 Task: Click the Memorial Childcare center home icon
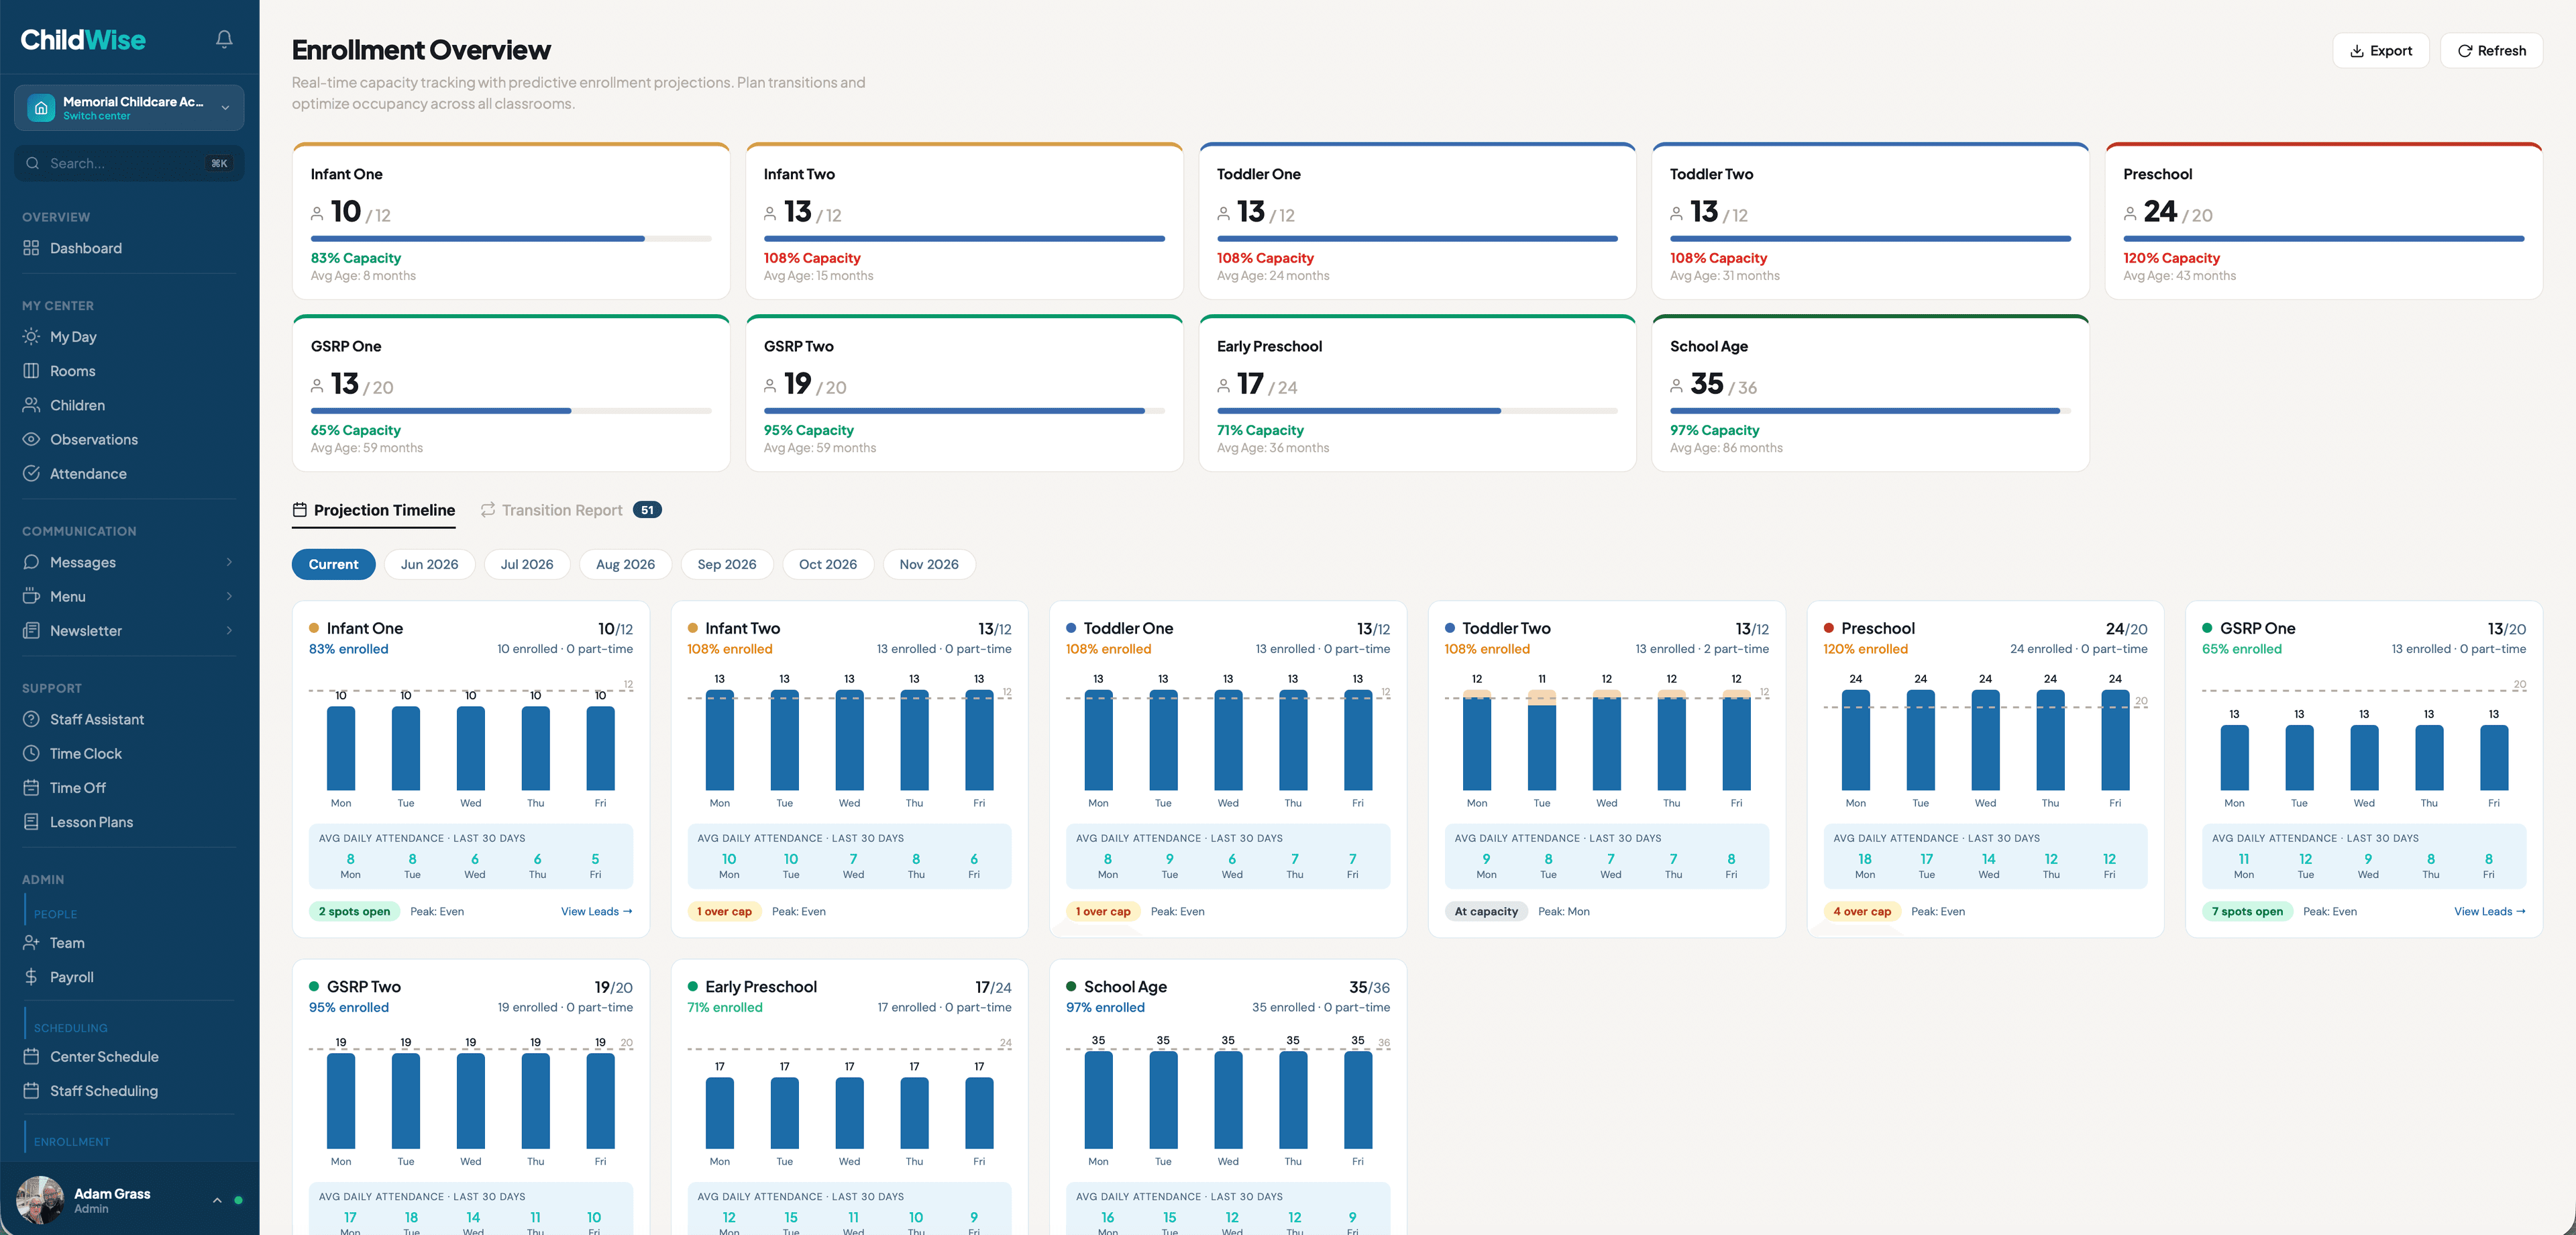pos(41,108)
